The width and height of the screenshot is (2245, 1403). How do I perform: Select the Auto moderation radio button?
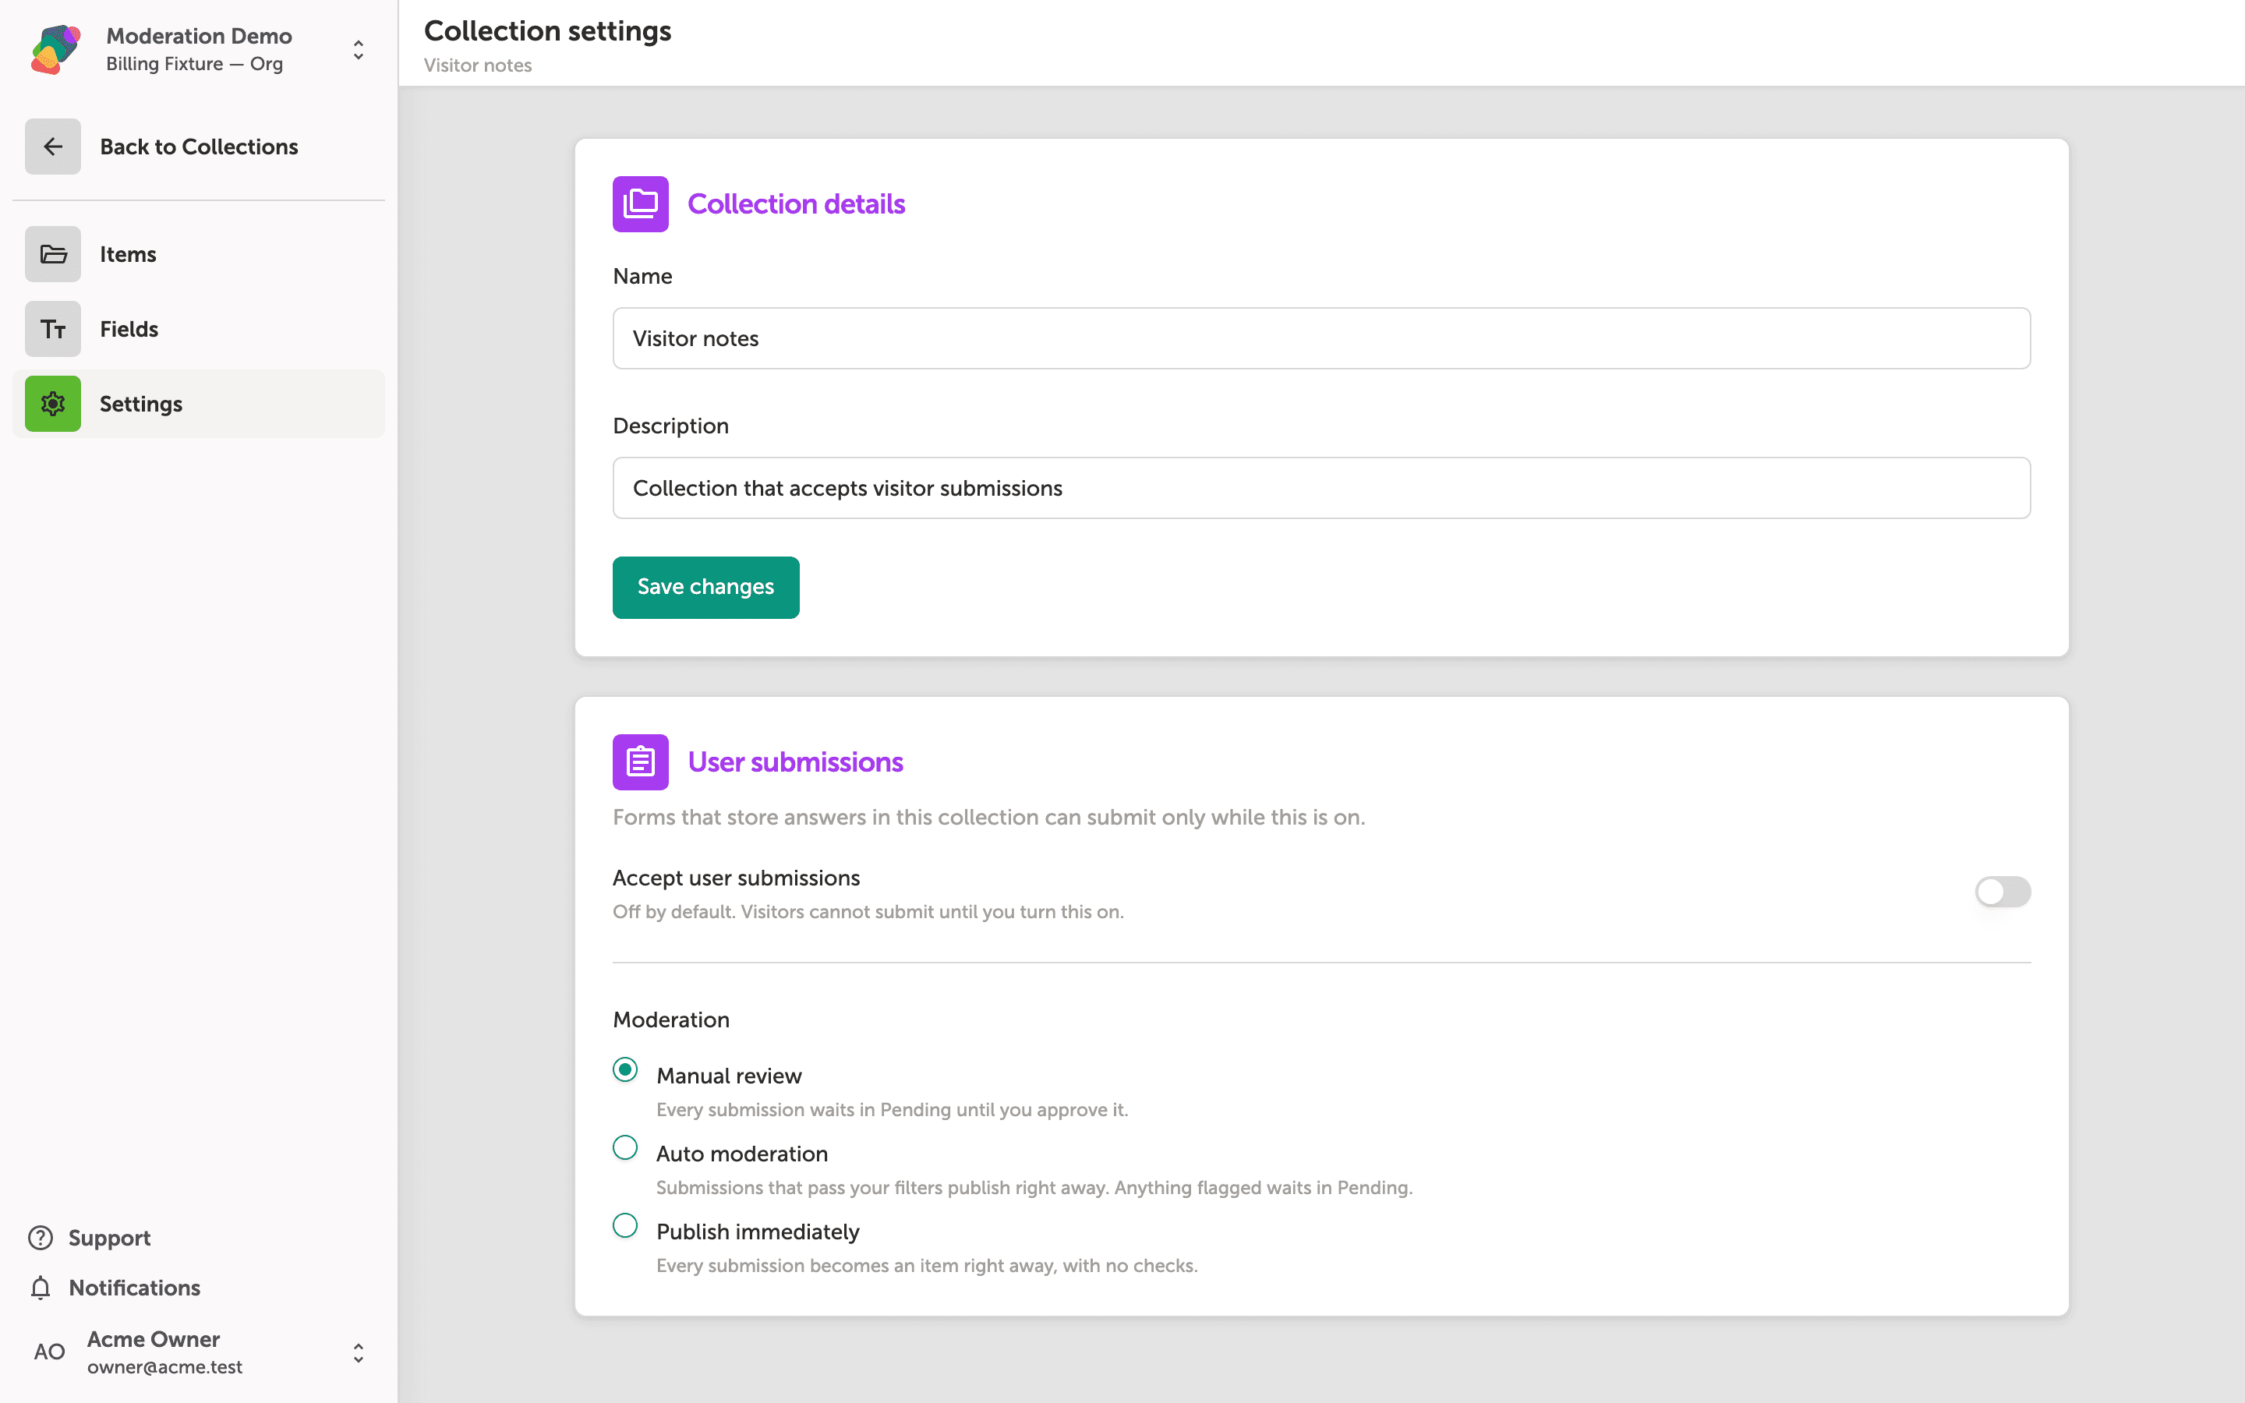coord(625,1148)
